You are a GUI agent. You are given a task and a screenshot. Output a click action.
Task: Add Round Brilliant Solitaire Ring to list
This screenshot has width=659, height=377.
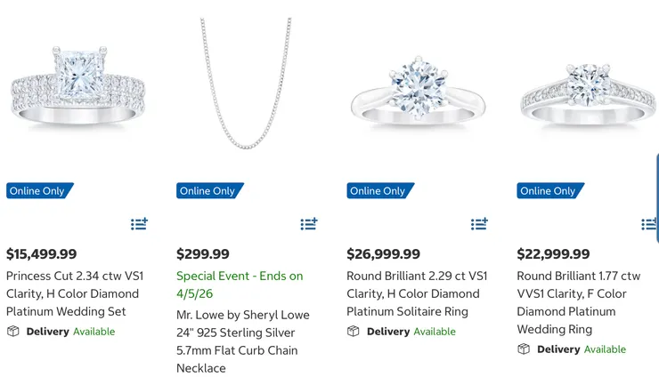pos(479,224)
